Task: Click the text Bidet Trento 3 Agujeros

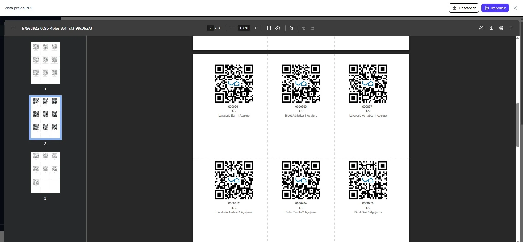Action: point(301,212)
